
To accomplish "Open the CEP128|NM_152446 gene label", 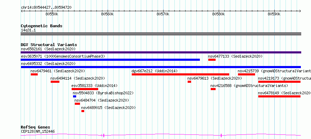I will coord(38,131).
